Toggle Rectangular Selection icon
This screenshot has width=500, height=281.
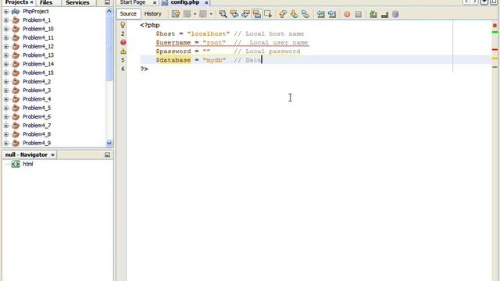tap(268, 14)
